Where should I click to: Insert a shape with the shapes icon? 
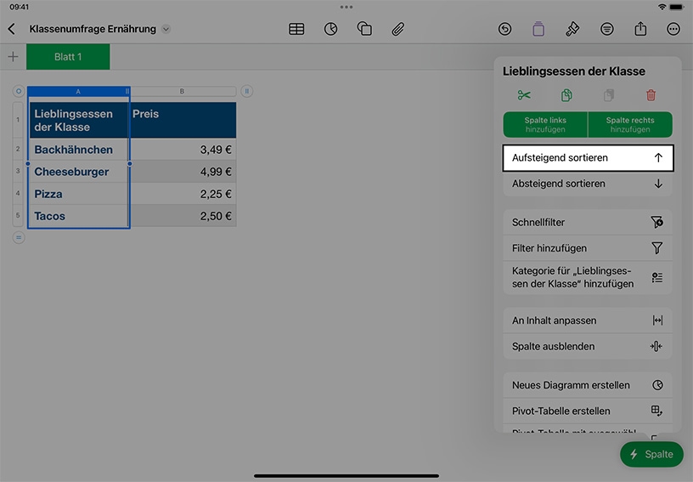(x=364, y=29)
